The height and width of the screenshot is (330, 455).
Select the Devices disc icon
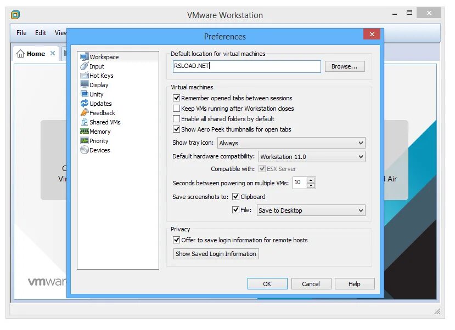84,150
